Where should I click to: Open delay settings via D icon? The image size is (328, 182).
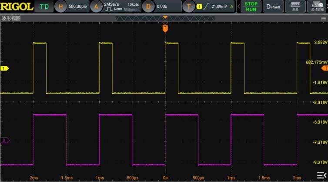[148, 7]
